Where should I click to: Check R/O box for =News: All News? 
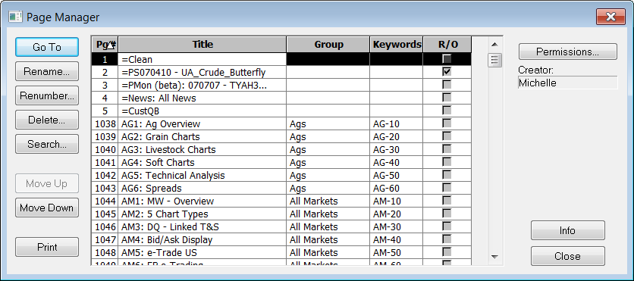(447, 97)
